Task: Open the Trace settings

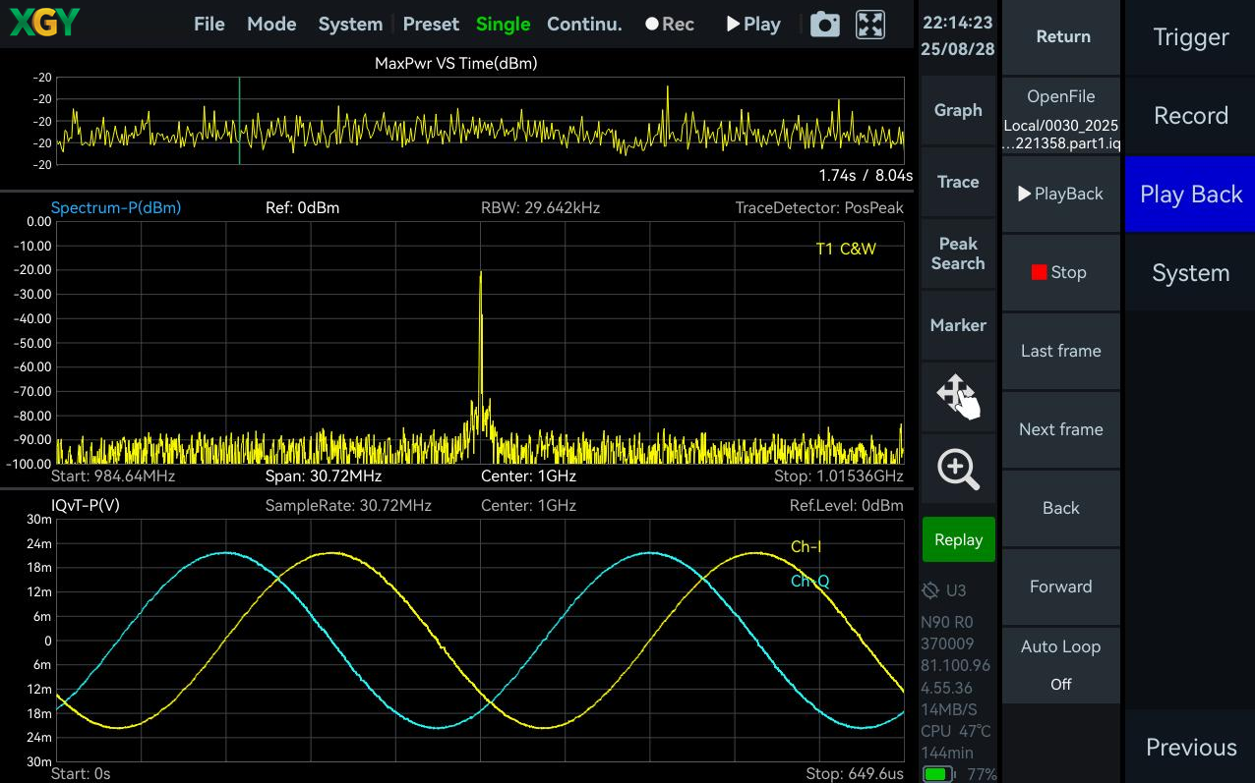Action: pos(958,182)
